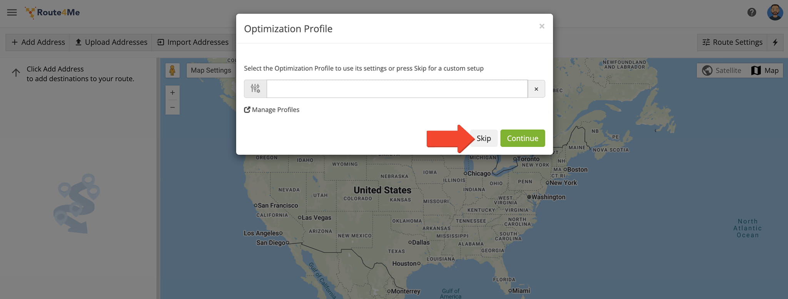Viewport: 788px width, 299px height.
Task: Clear the selected optimization profile
Action: (x=536, y=89)
